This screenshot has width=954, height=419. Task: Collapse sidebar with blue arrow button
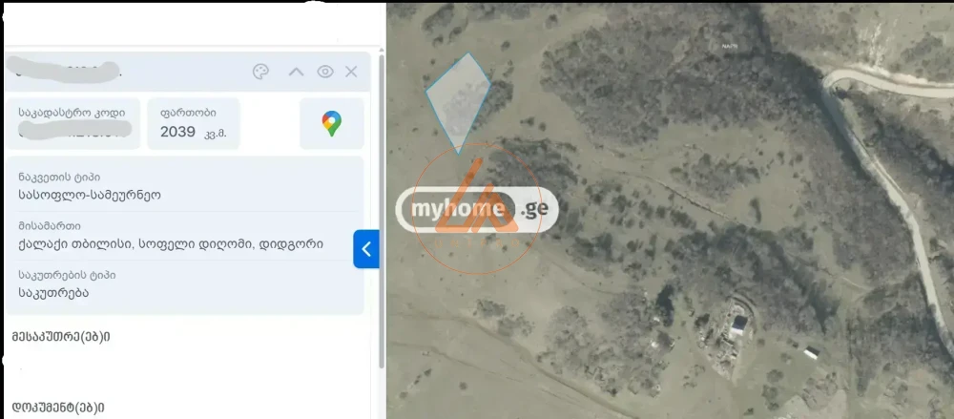pyautogui.click(x=365, y=249)
